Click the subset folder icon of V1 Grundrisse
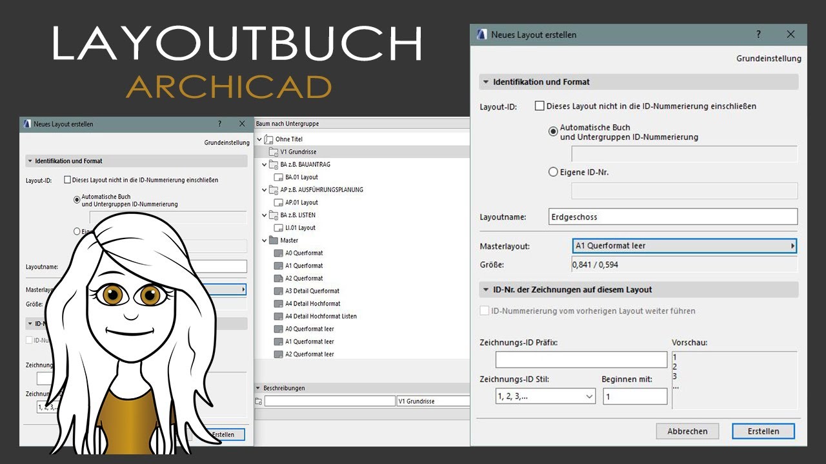The width and height of the screenshot is (826, 464). pyautogui.click(x=274, y=151)
